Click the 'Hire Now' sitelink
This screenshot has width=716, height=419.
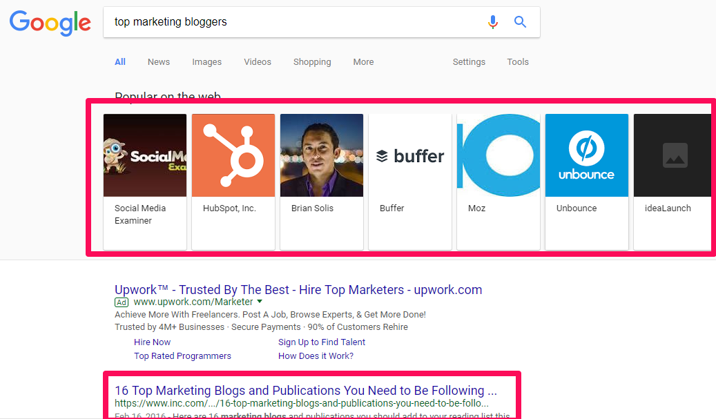tap(152, 342)
